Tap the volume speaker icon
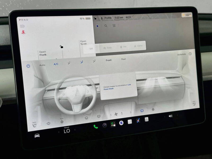The image size is (212, 159). click(x=170, y=116)
